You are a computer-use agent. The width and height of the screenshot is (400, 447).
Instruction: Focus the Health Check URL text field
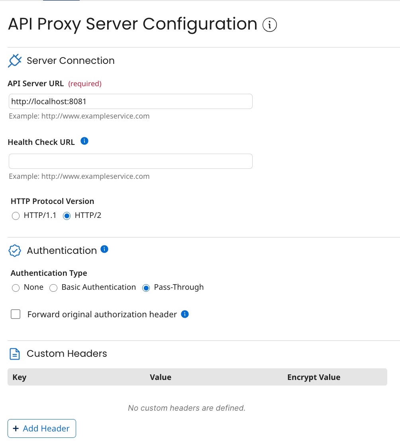click(x=130, y=161)
